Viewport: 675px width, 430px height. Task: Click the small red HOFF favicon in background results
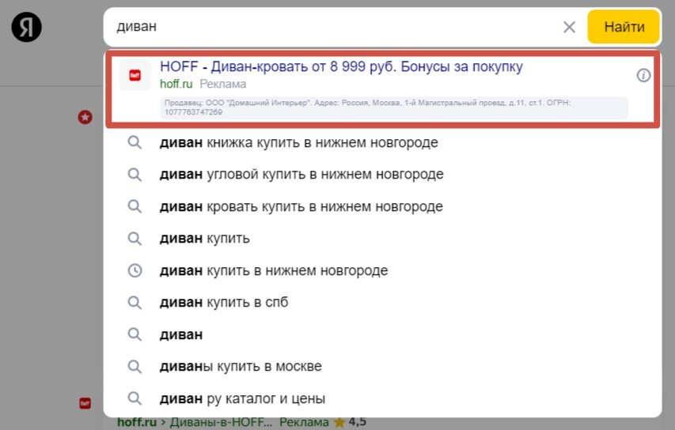[85, 403]
